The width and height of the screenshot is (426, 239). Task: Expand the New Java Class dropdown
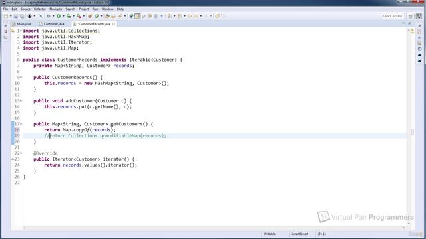tap(101, 16)
